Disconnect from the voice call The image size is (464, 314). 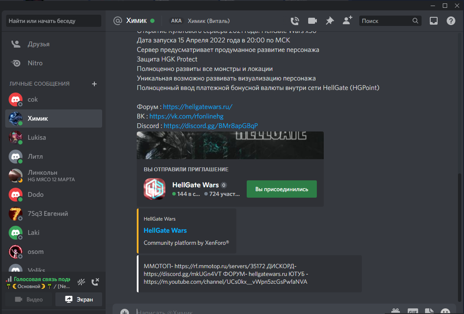pos(95,282)
